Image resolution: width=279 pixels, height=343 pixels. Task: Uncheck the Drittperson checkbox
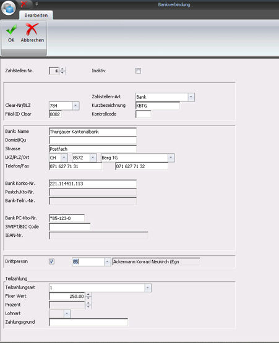tap(52, 261)
